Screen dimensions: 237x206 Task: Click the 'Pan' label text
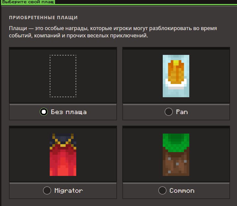(182, 112)
